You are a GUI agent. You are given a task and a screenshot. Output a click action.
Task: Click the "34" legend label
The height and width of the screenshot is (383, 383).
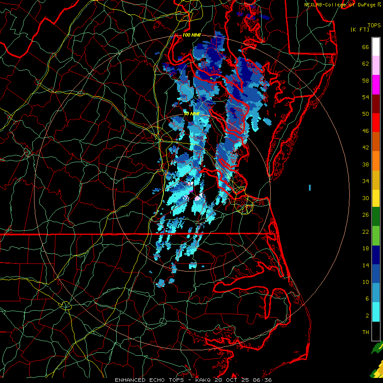click(x=366, y=181)
